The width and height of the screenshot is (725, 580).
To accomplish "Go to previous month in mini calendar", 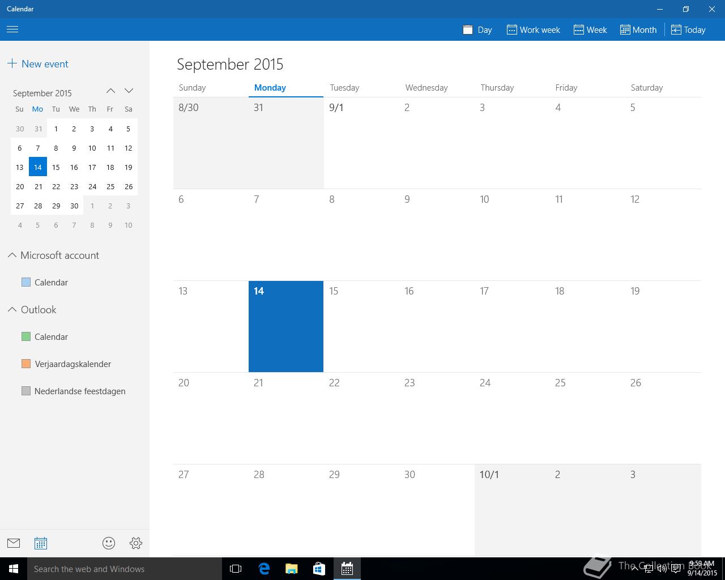I will click(x=110, y=91).
